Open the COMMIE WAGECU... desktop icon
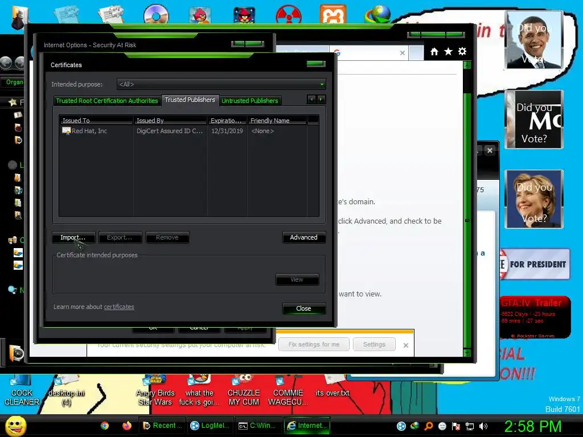 click(x=288, y=390)
